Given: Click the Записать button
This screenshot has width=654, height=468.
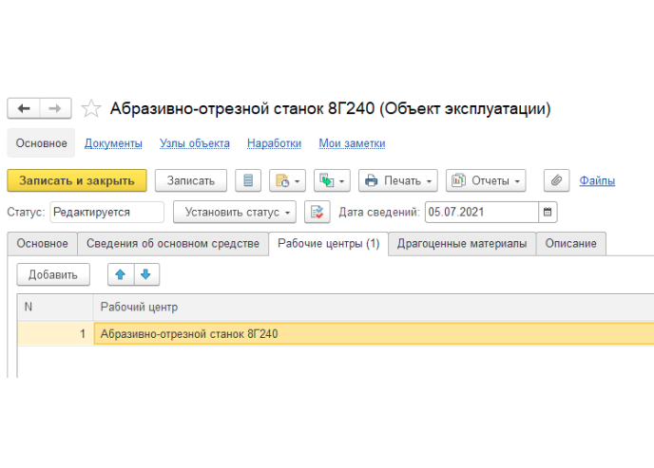Looking at the screenshot, I should tap(191, 180).
